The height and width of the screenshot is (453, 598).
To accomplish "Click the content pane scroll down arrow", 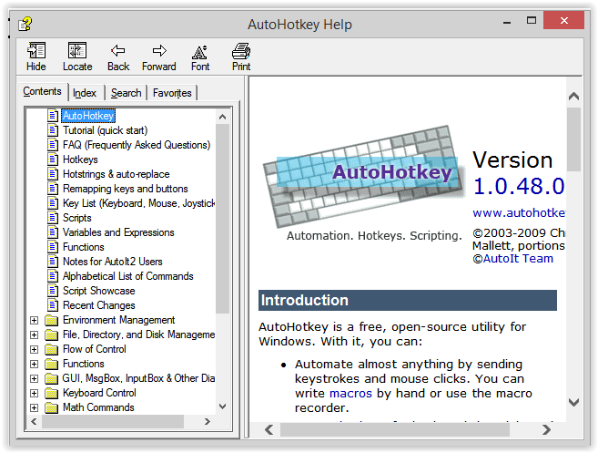I will 574,402.
